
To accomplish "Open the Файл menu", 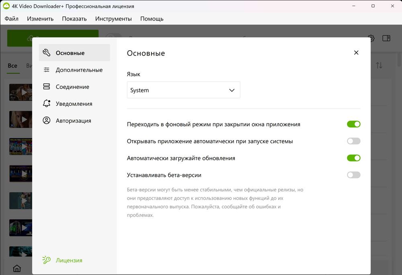I will click(12, 19).
